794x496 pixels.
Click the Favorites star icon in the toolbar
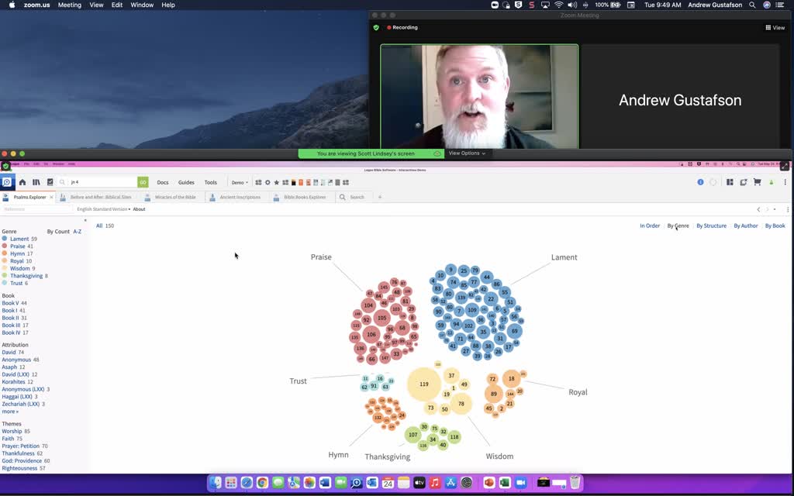point(276,182)
